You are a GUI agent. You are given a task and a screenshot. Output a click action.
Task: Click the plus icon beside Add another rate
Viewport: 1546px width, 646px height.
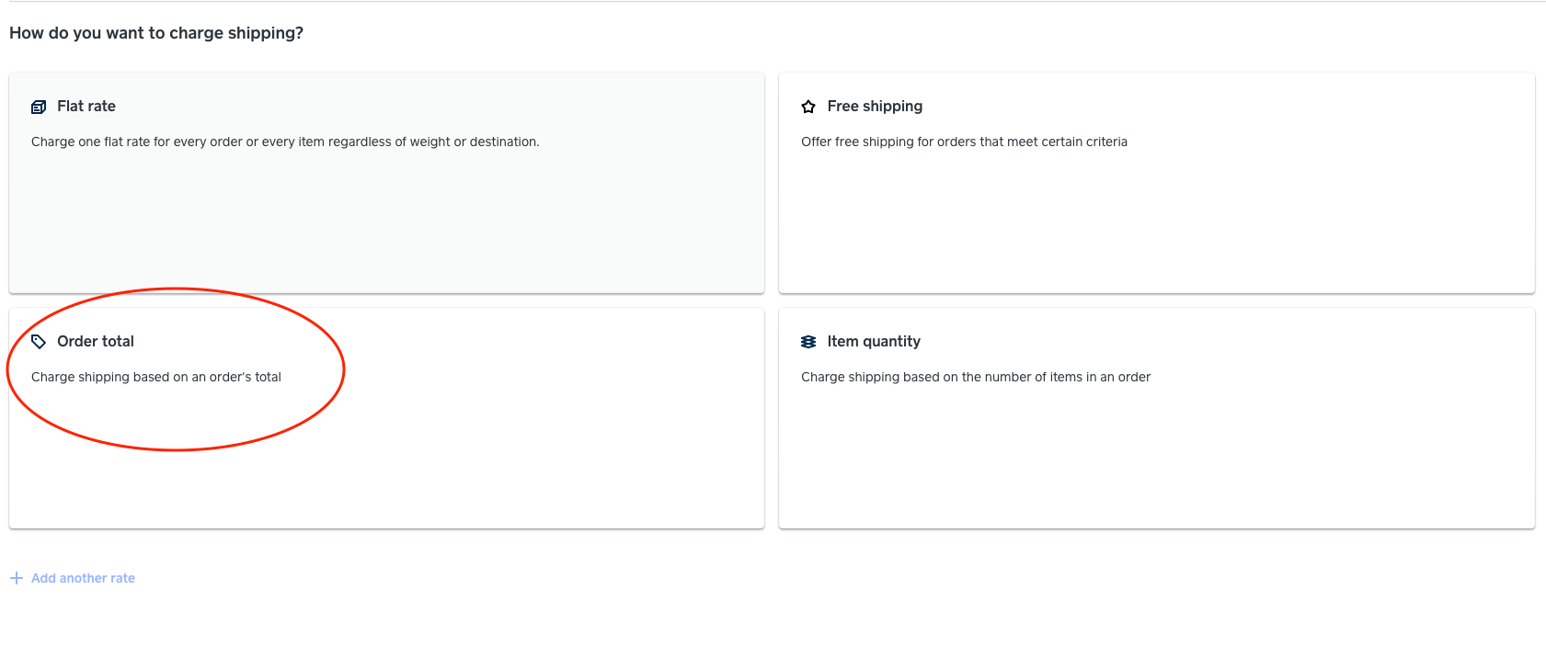[x=17, y=578]
